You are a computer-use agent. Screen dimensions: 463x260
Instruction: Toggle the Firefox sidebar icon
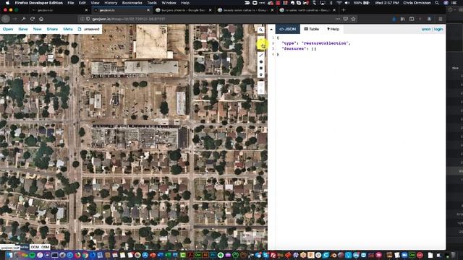coord(412,19)
